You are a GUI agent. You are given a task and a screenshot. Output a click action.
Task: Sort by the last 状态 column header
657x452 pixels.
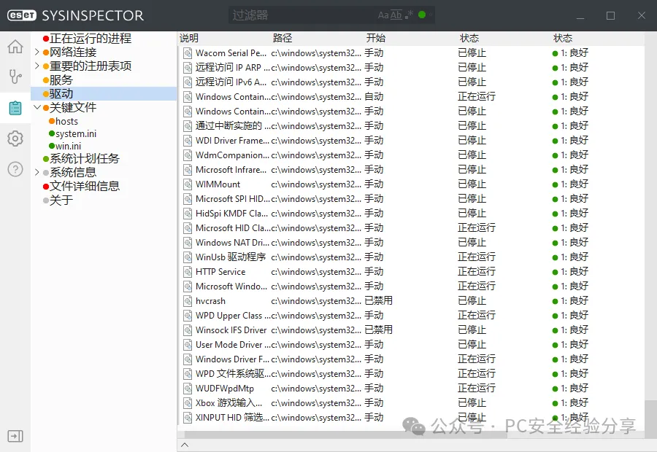click(x=563, y=38)
